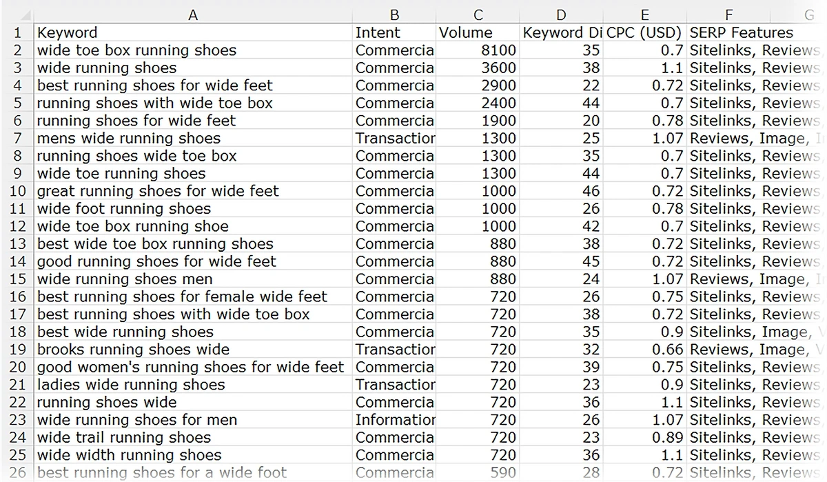827x482 pixels.
Task: Click difficulty value 46 in row 10
Action: point(562,191)
